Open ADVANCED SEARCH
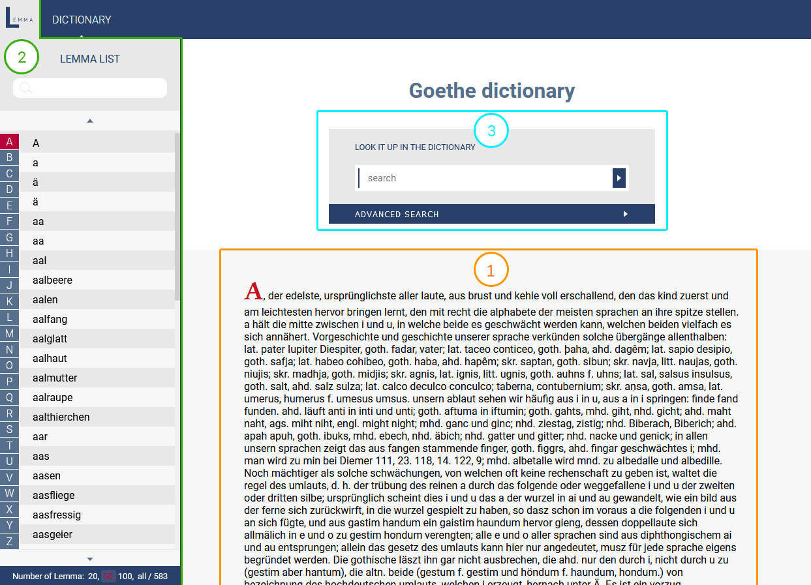The image size is (811, 585). click(396, 214)
